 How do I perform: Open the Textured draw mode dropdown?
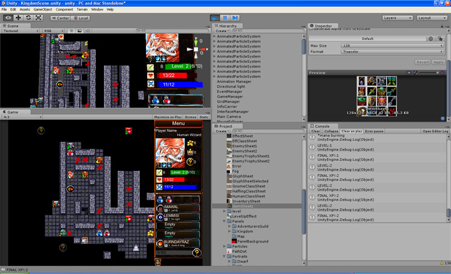(20, 31)
